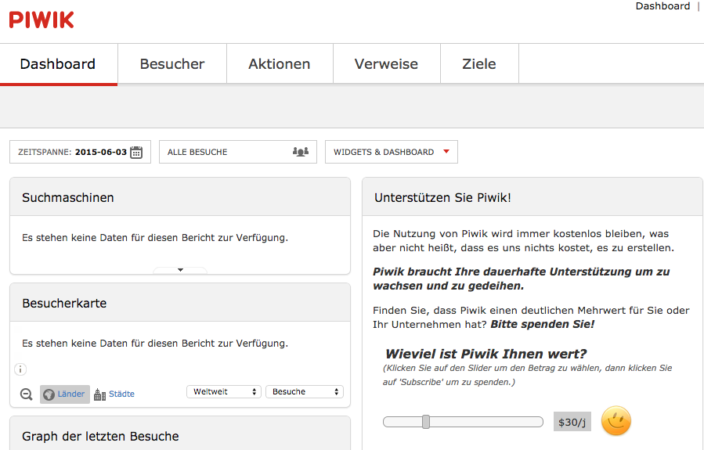Go to the Verweise tab
The image size is (704, 450).
click(x=386, y=63)
